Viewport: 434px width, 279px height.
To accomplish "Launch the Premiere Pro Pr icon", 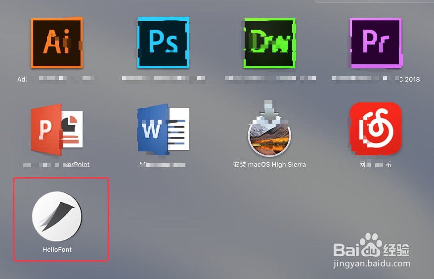I will point(376,43).
